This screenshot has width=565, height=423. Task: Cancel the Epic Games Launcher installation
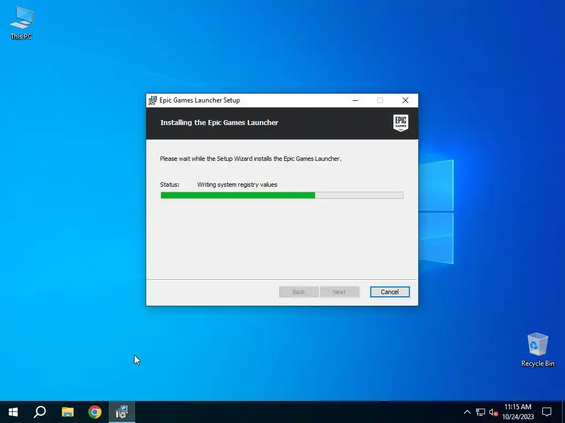coord(390,292)
